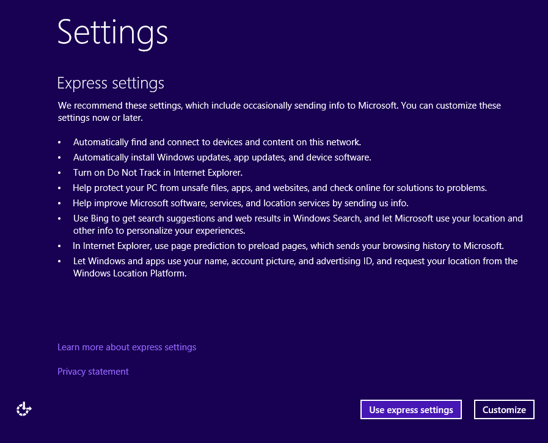Click the 'Windows Location Platform.' text
The image size is (548, 443).
coord(130,274)
